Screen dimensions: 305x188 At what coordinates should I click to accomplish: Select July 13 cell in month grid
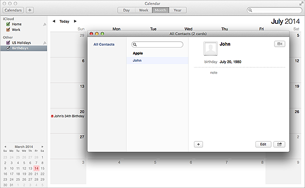tap(68, 95)
